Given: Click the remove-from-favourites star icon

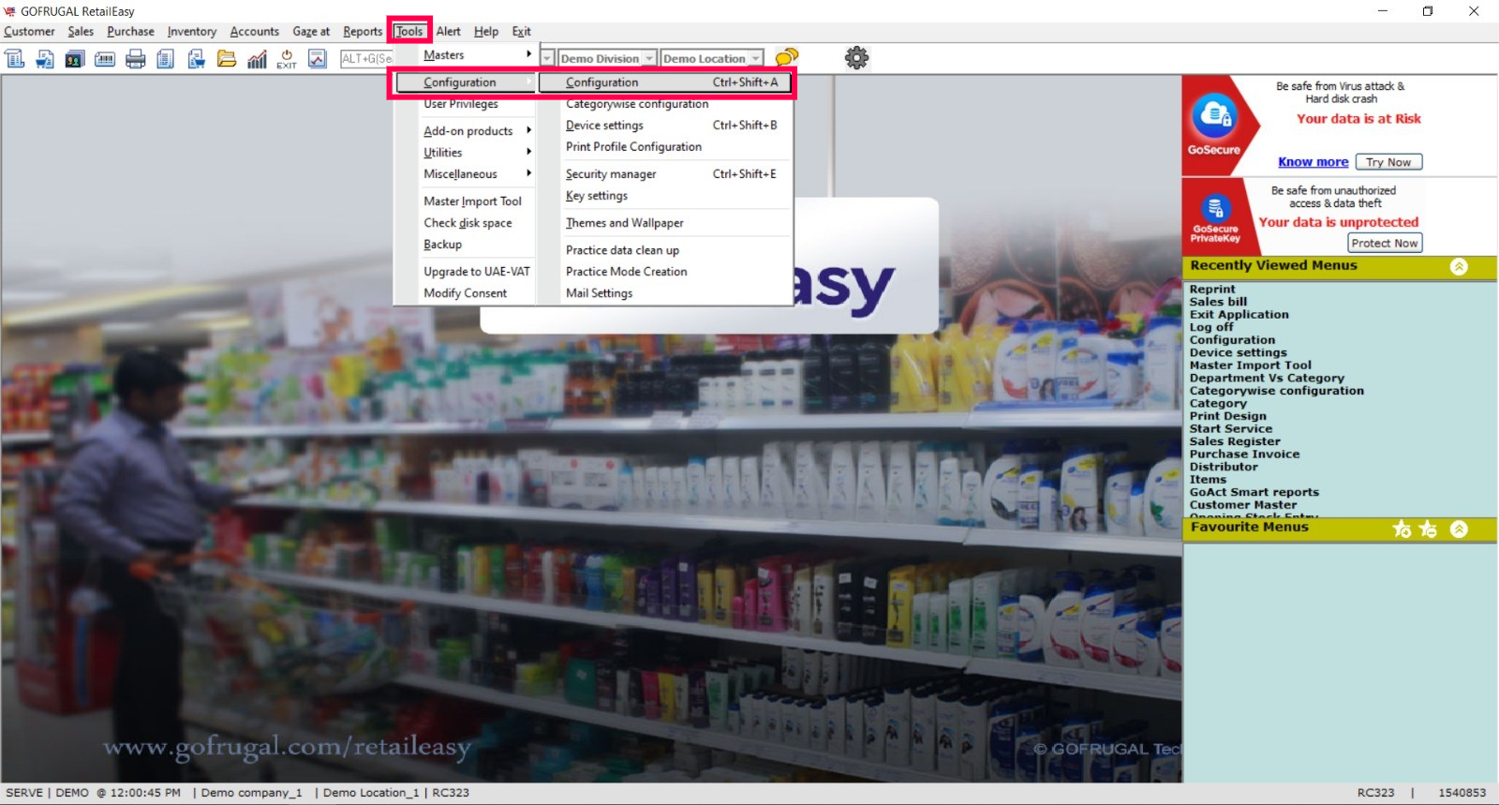Looking at the screenshot, I should pyautogui.click(x=1428, y=529).
